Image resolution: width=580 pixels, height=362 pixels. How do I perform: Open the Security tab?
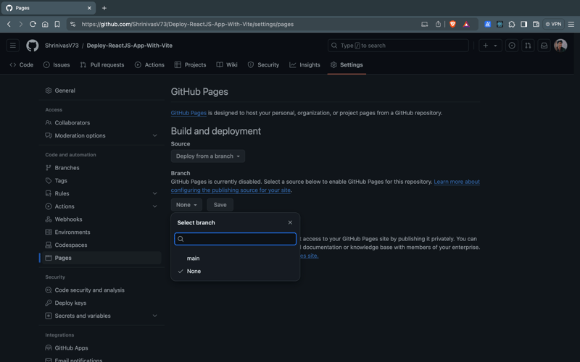263,64
